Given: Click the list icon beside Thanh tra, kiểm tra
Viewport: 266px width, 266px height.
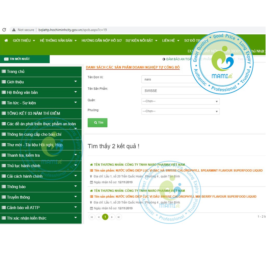Looking at the screenshot, I should (4, 155).
